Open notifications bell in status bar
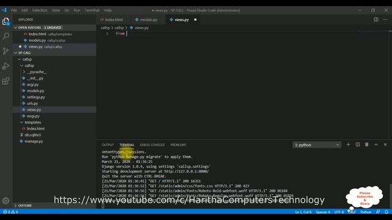 [386, 212]
